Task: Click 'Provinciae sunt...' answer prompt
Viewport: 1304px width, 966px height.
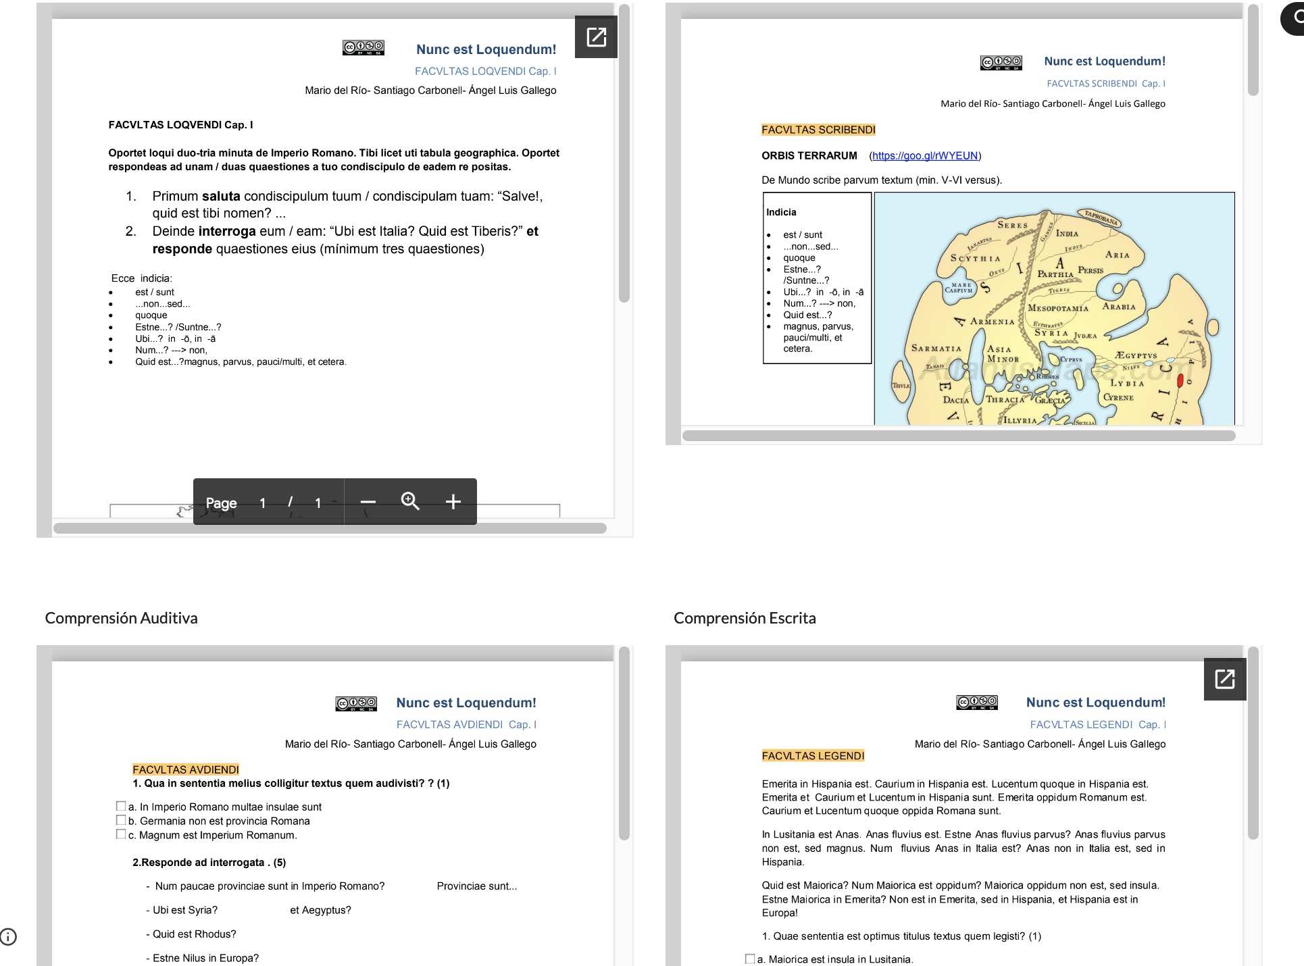Action: pyautogui.click(x=477, y=886)
